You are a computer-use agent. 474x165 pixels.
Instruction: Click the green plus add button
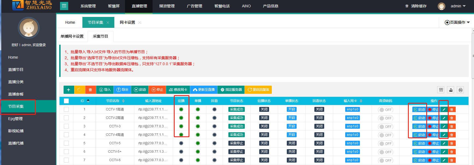(68, 90)
